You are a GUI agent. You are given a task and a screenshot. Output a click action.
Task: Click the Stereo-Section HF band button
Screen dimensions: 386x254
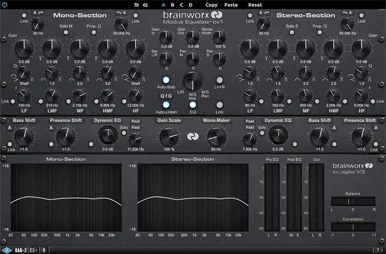(361, 111)
